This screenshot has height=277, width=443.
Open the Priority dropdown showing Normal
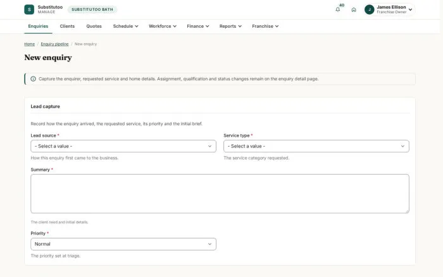123,244
